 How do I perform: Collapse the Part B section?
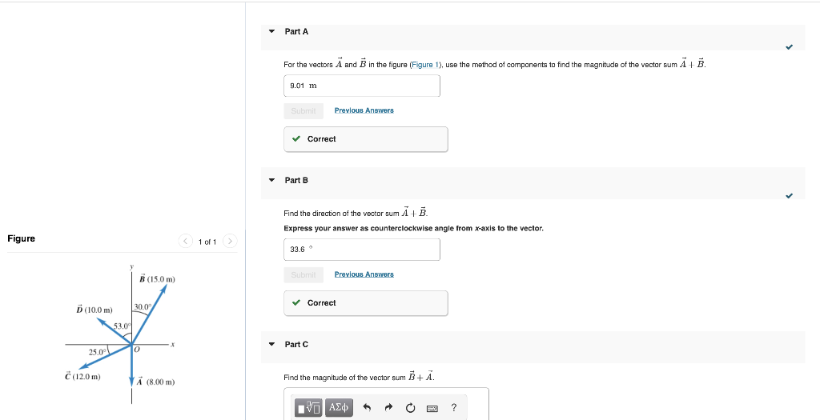272,181
